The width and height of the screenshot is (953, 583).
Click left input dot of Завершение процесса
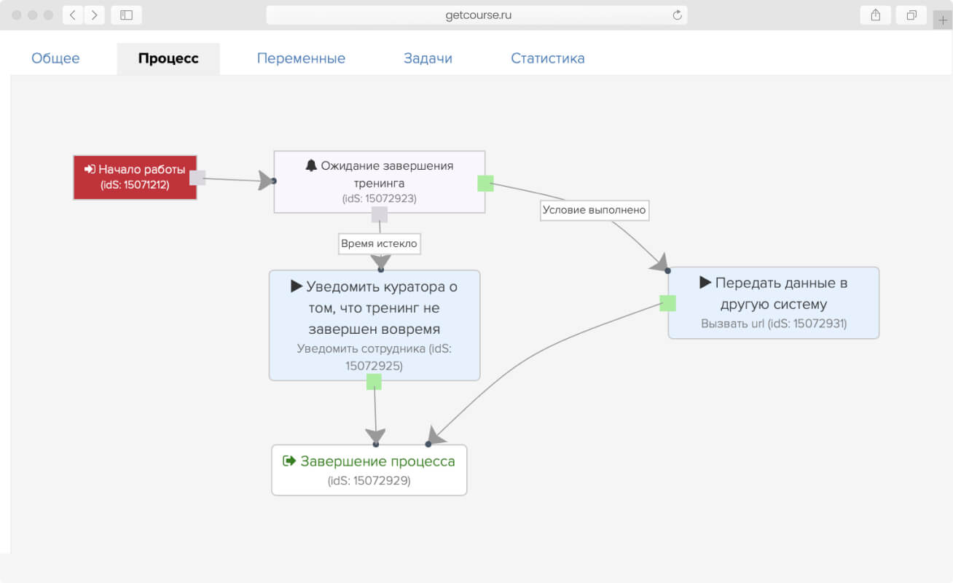376,444
